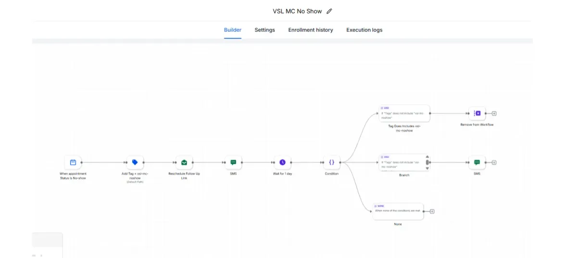Click the 'None' label under the bottom card

point(398,224)
